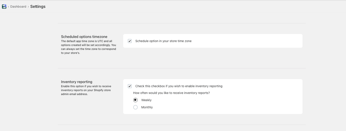Click the Monthly option label text
Screen dimensions: 346x131
[x=147, y=107]
